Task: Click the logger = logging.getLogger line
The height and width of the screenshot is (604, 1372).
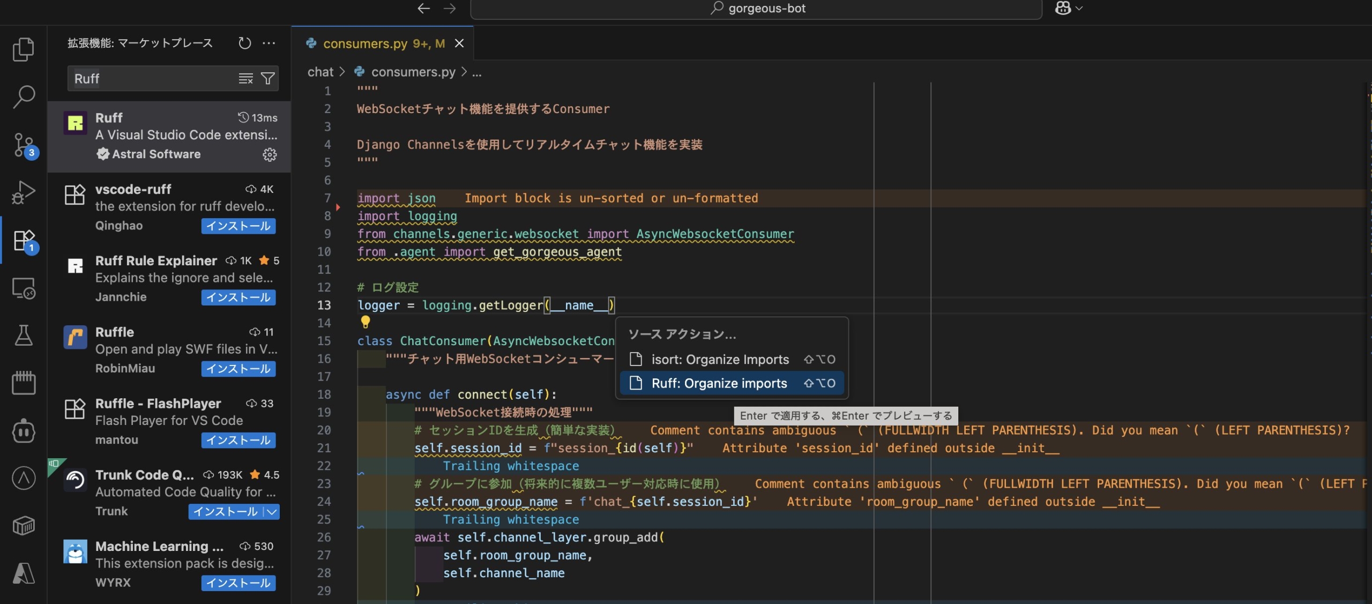Action: click(x=486, y=305)
